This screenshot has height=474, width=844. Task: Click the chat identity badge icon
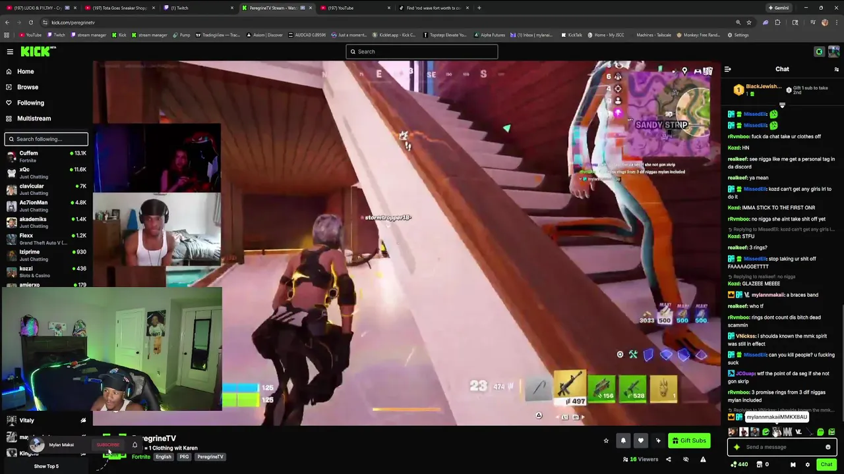coord(793,464)
